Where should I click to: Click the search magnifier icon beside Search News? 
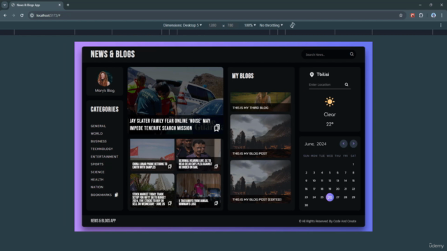click(351, 54)
